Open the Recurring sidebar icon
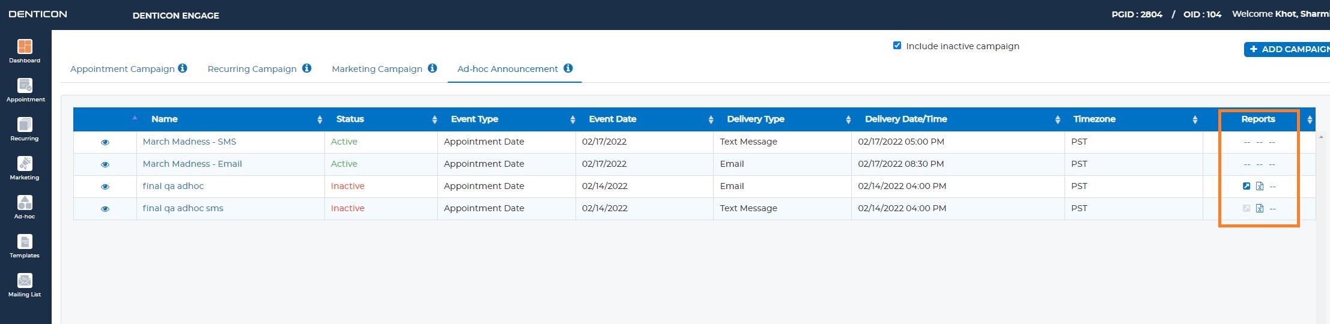1330x324 pixels. (25, 125)
